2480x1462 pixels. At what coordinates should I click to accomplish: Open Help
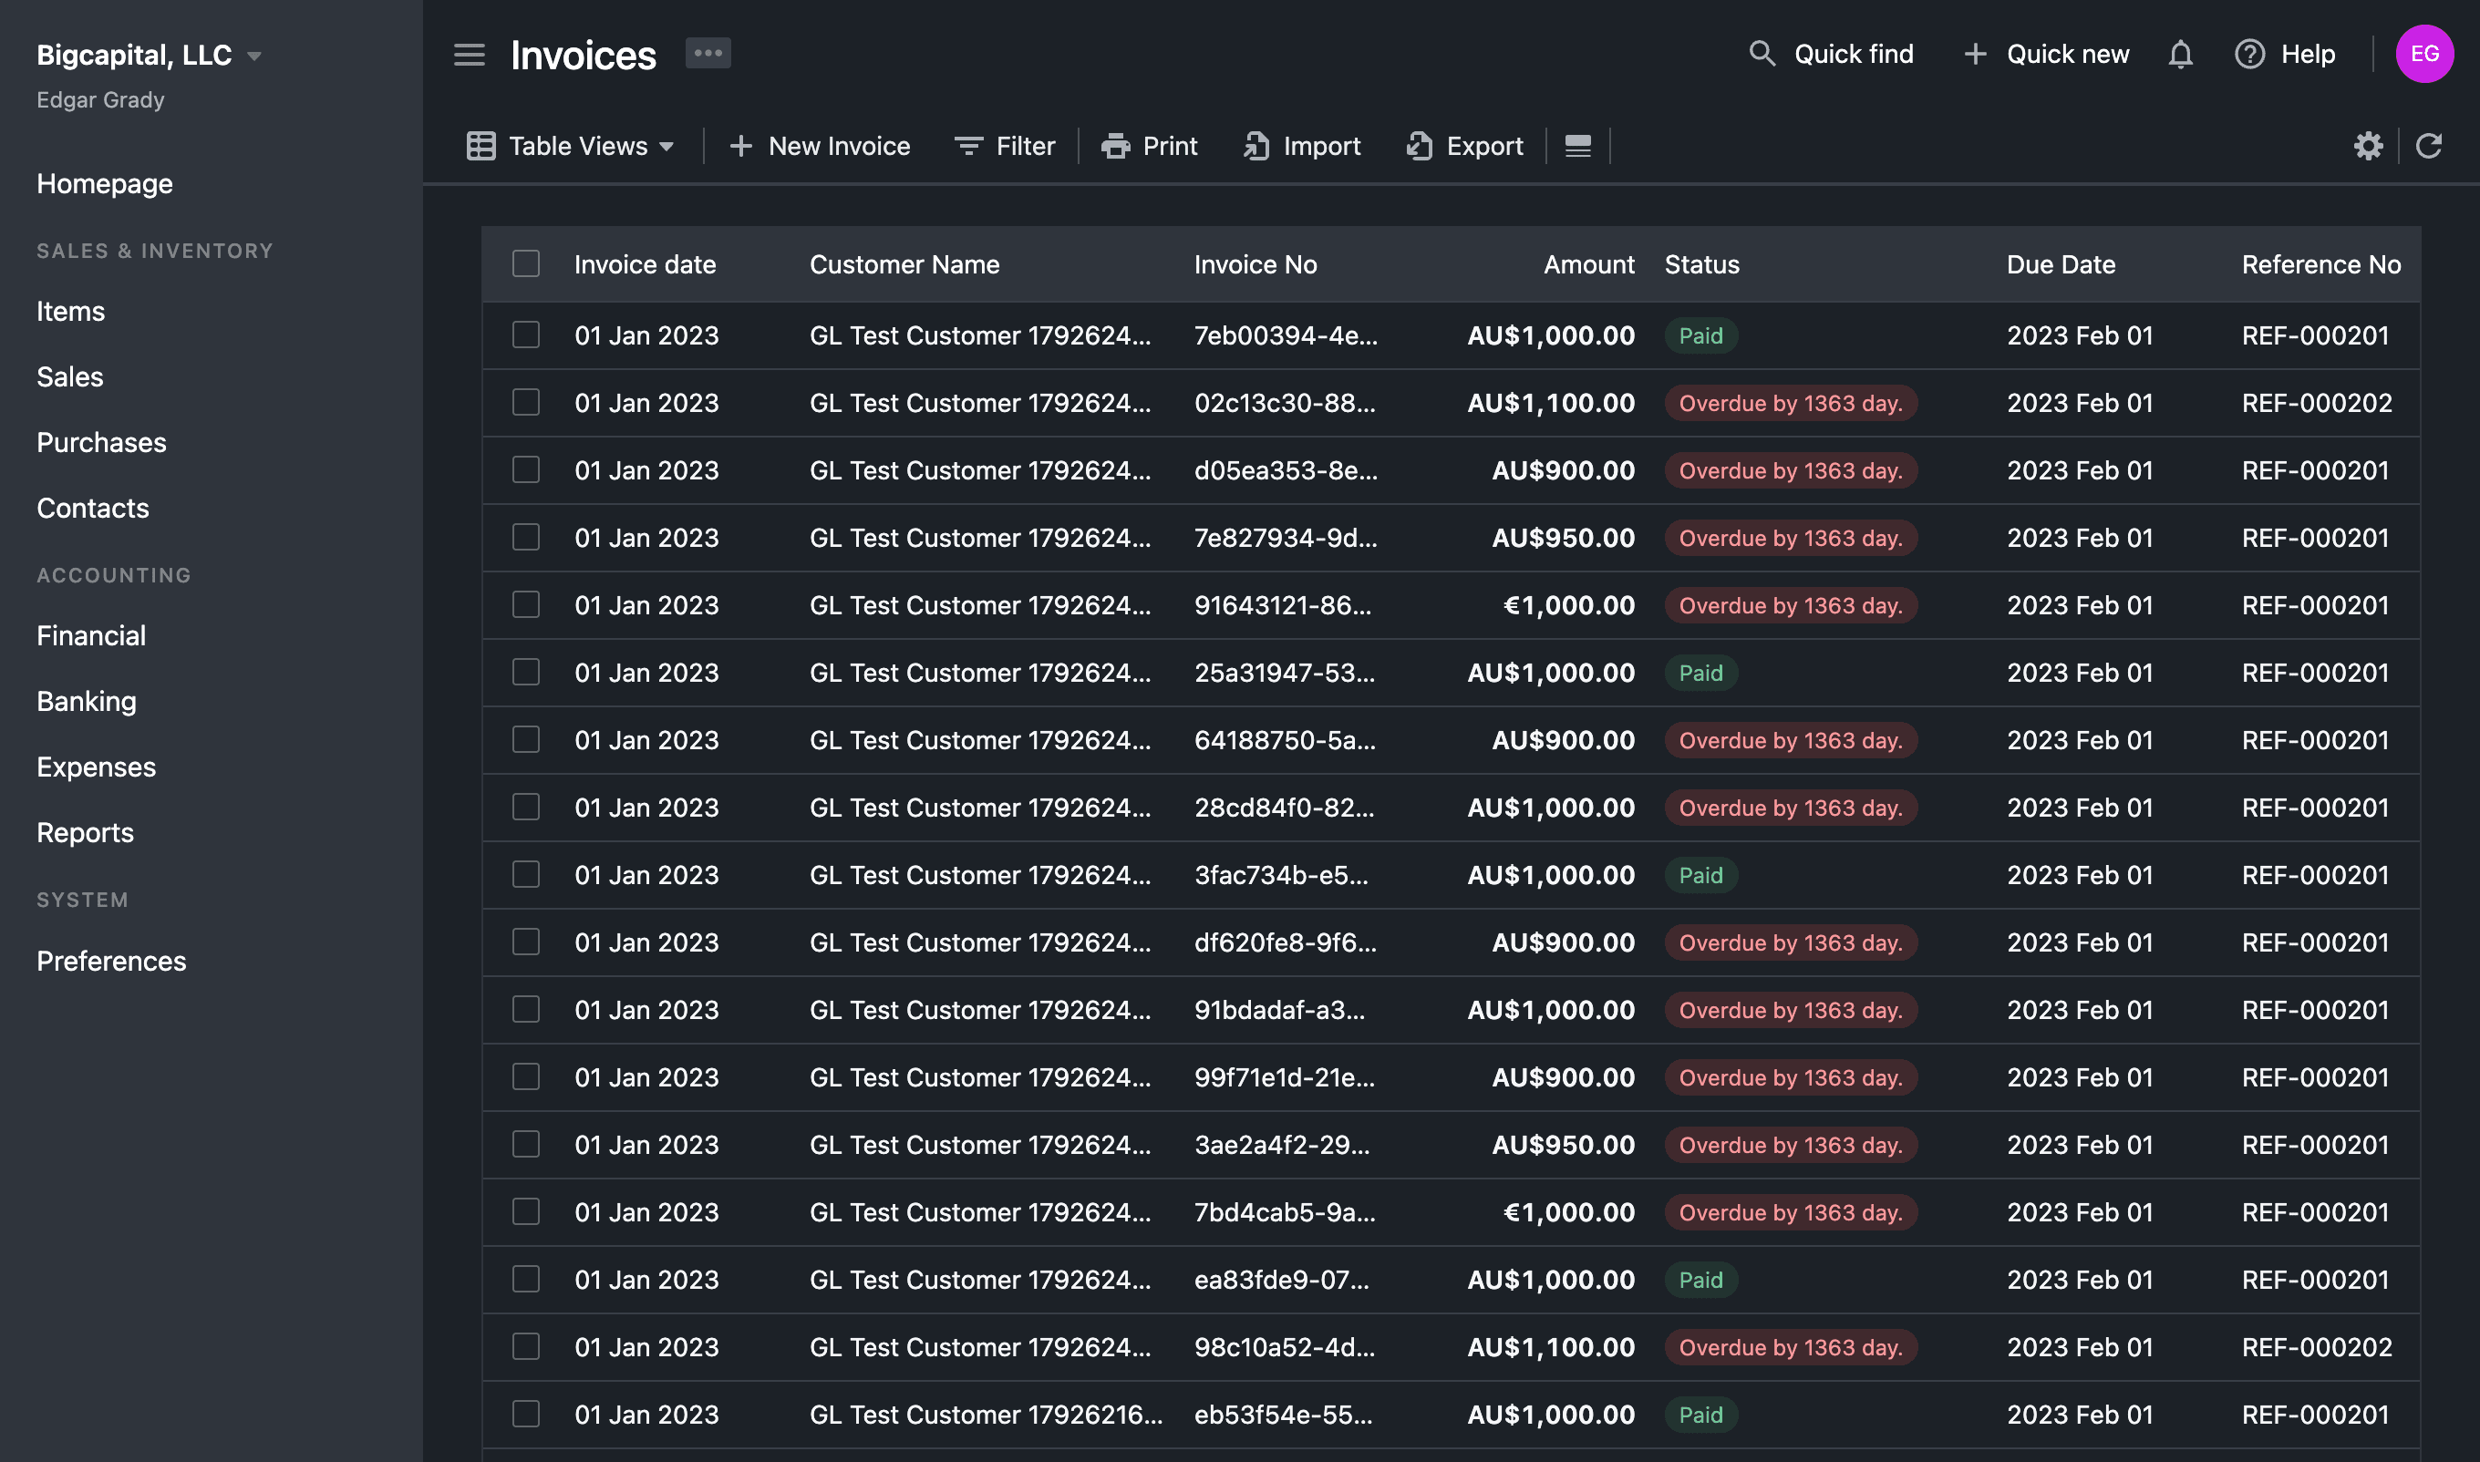point(2284,54)
